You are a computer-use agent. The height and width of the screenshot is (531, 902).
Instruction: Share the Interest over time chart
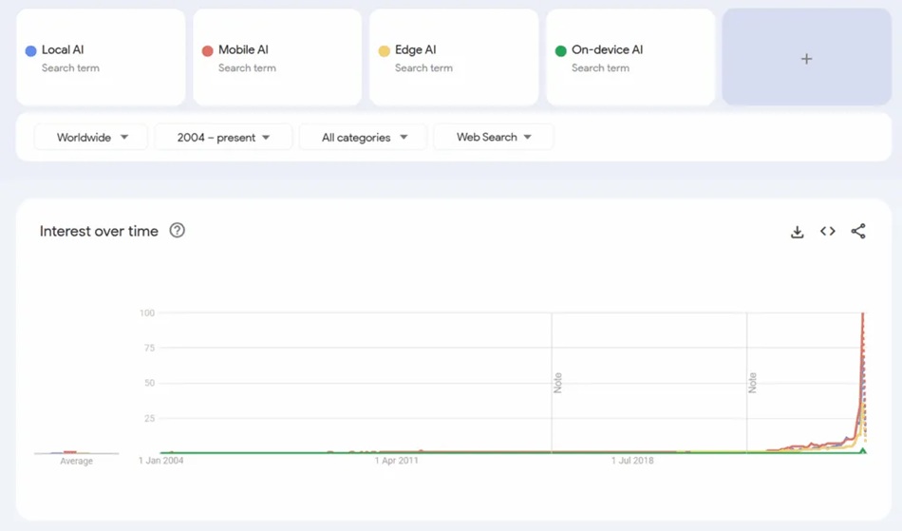click(858, 232)
